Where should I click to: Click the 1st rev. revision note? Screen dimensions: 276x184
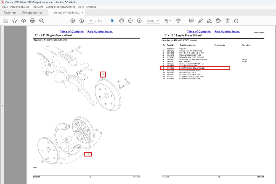[x=244, y=61]
